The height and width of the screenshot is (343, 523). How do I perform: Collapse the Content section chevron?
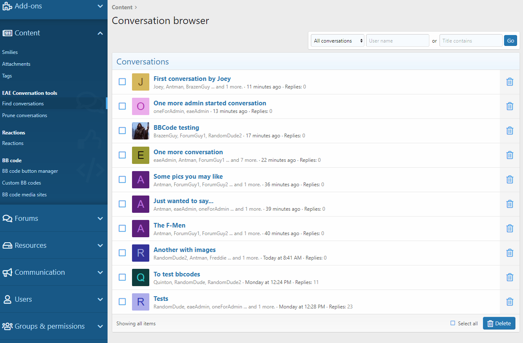click(x=100, y=33)
